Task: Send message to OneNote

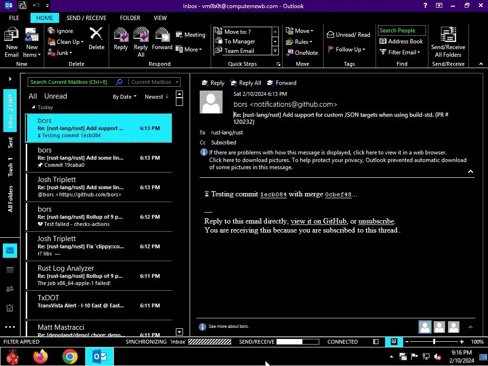Action: pos(302,52)
